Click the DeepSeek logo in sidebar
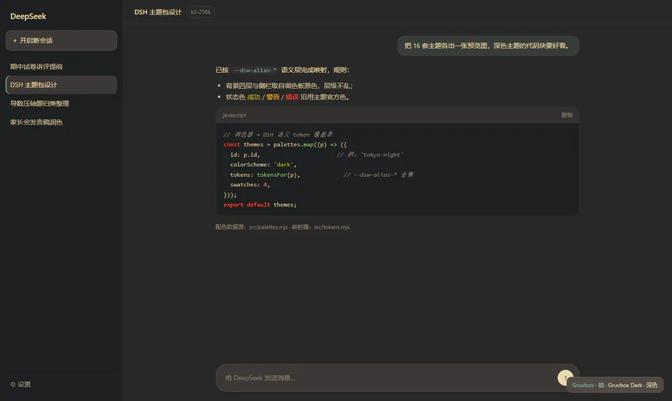Viewport: 672px width, 401px height. point(28,16)
